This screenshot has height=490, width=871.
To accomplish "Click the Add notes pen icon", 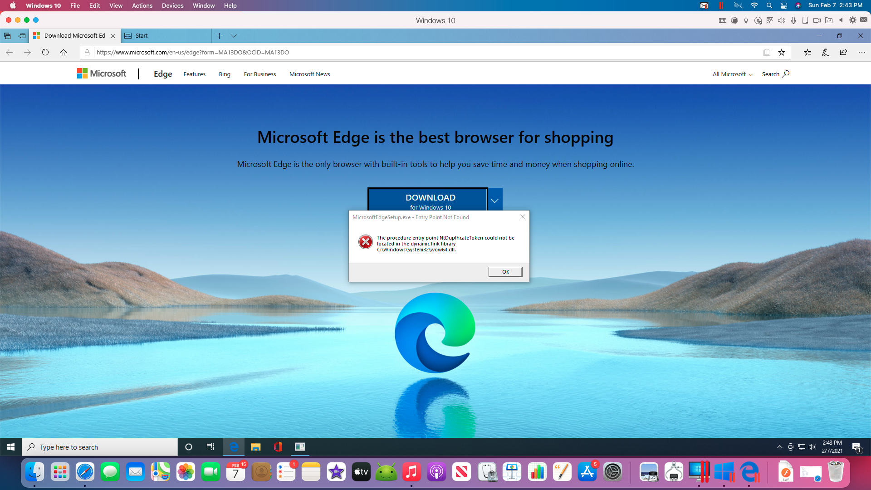I will (825, 52).
